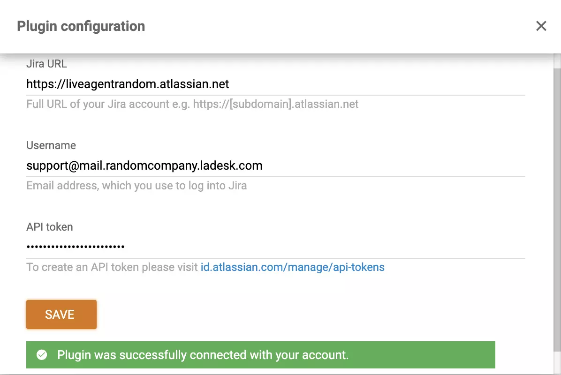Click the Username field label
This screenshot has height=375, width=561.
[51, 145]
